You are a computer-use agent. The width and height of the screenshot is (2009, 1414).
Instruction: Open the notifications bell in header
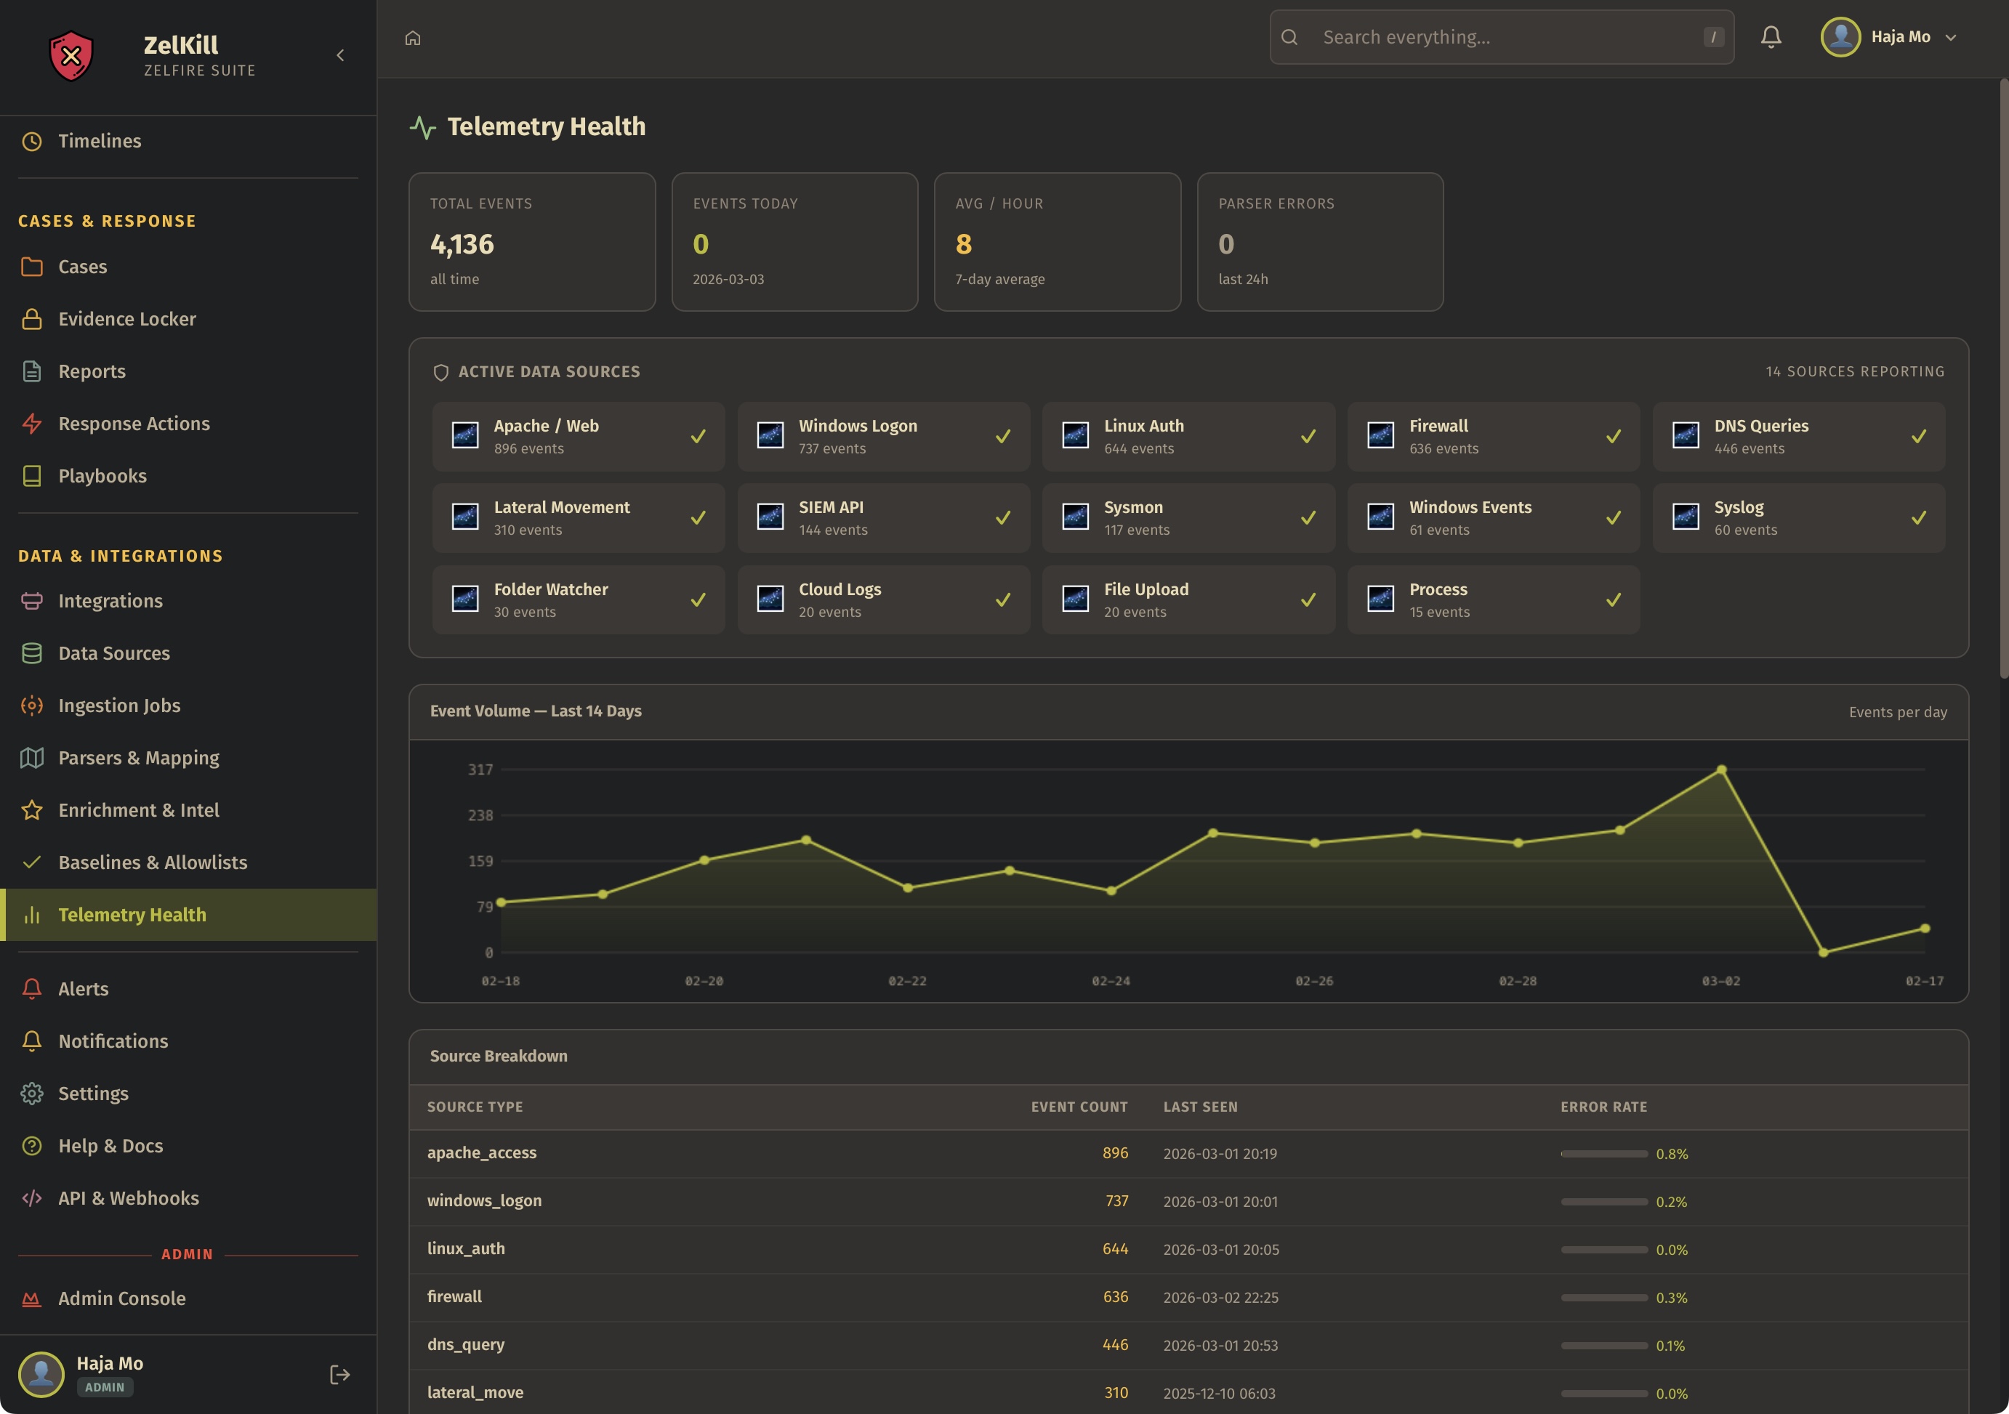(1770, 37)
